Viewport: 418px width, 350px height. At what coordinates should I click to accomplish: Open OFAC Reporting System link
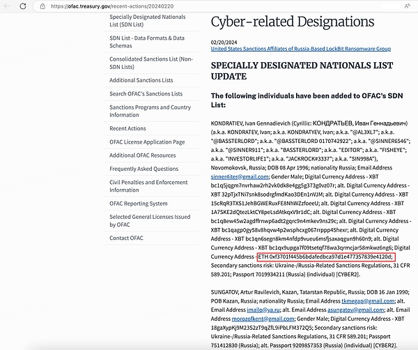pos(138,203)
